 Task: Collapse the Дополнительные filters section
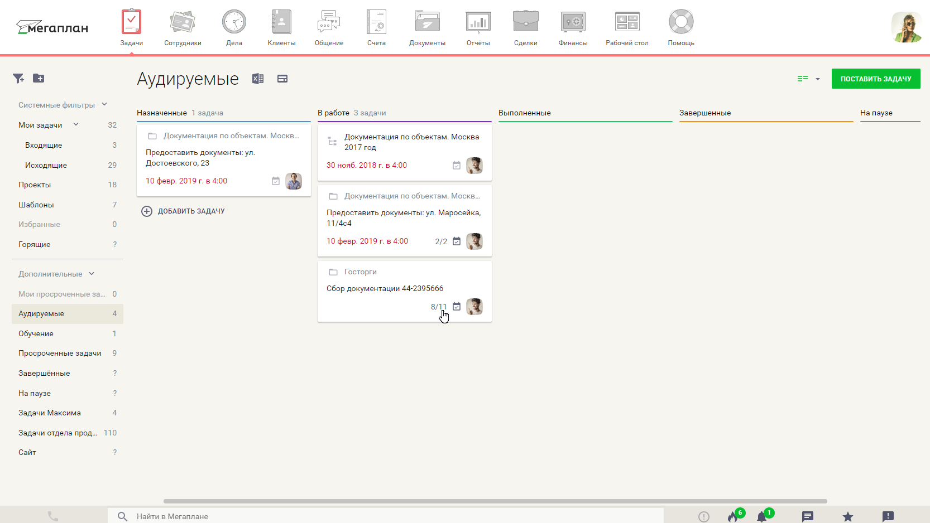coord(92,274)
